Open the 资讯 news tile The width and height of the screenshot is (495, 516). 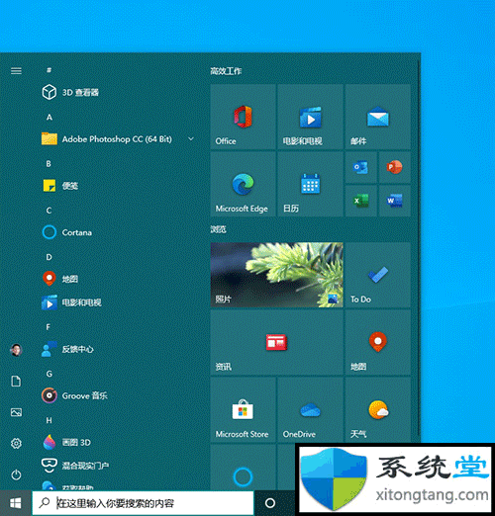pyautogui.click(x=276, y=343)
